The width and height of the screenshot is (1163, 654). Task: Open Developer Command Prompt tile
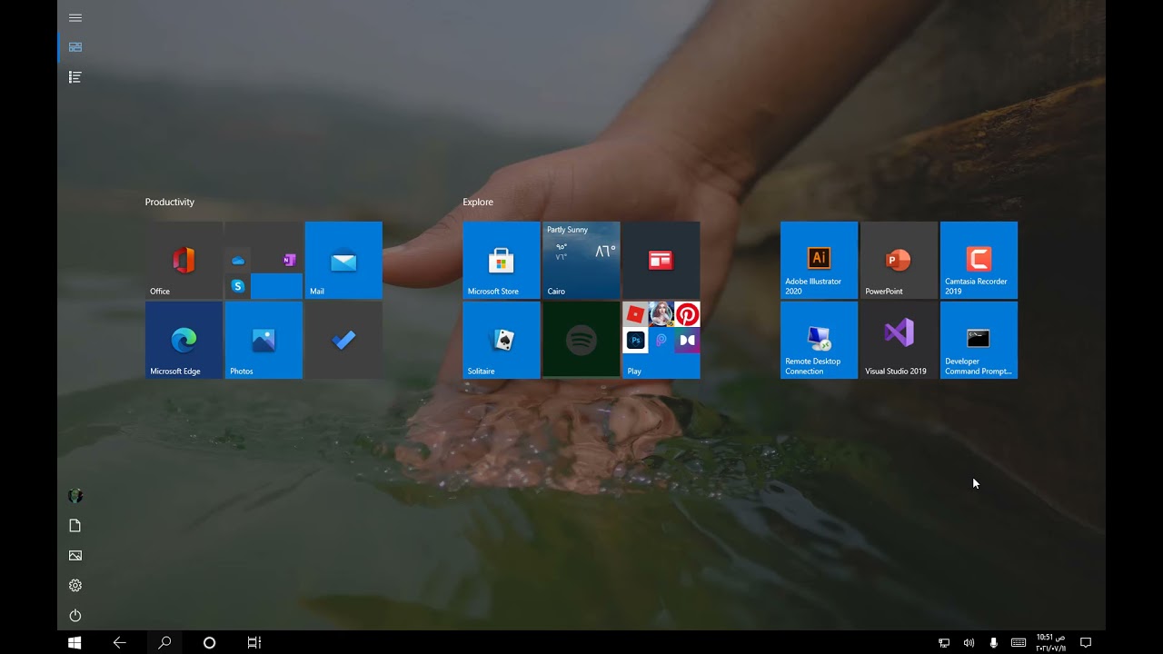pos(979,340)
